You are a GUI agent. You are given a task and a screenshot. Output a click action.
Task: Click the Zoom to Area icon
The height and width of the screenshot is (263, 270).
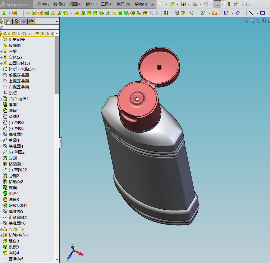[x=252, y=21]
